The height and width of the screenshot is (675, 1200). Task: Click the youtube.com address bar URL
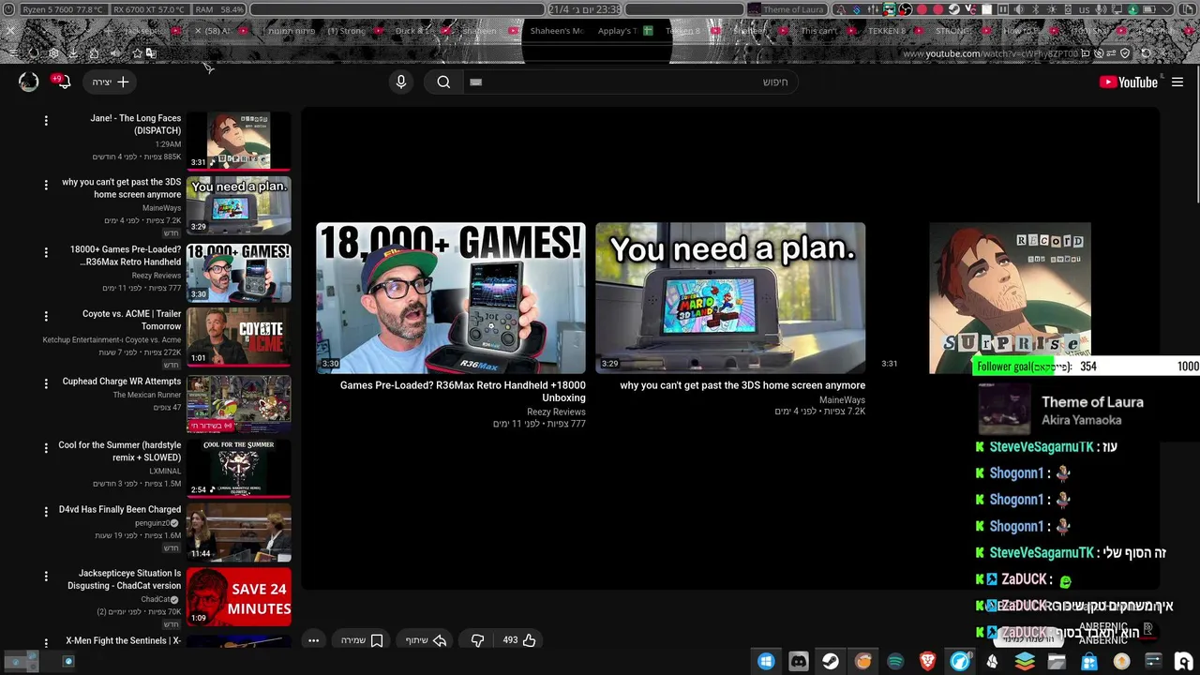(x=991, y=53)
